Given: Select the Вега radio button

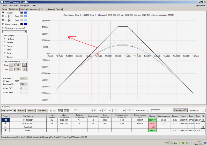Looking at the screenshot, I should click(5, 50).
